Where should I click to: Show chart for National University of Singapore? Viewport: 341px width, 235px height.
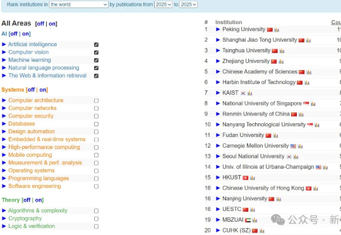pyautogui.click(x=313, y=104)
